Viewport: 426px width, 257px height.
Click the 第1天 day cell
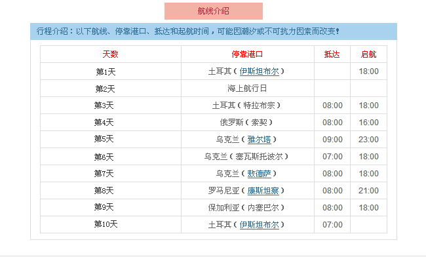[x=110, y=71]
